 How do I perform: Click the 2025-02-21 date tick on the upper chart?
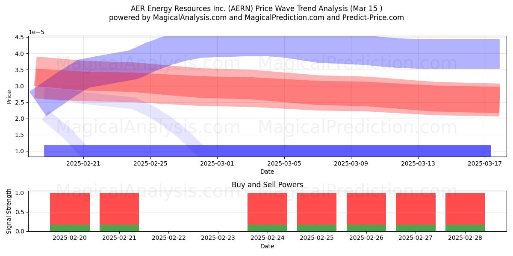click(83, 163)
